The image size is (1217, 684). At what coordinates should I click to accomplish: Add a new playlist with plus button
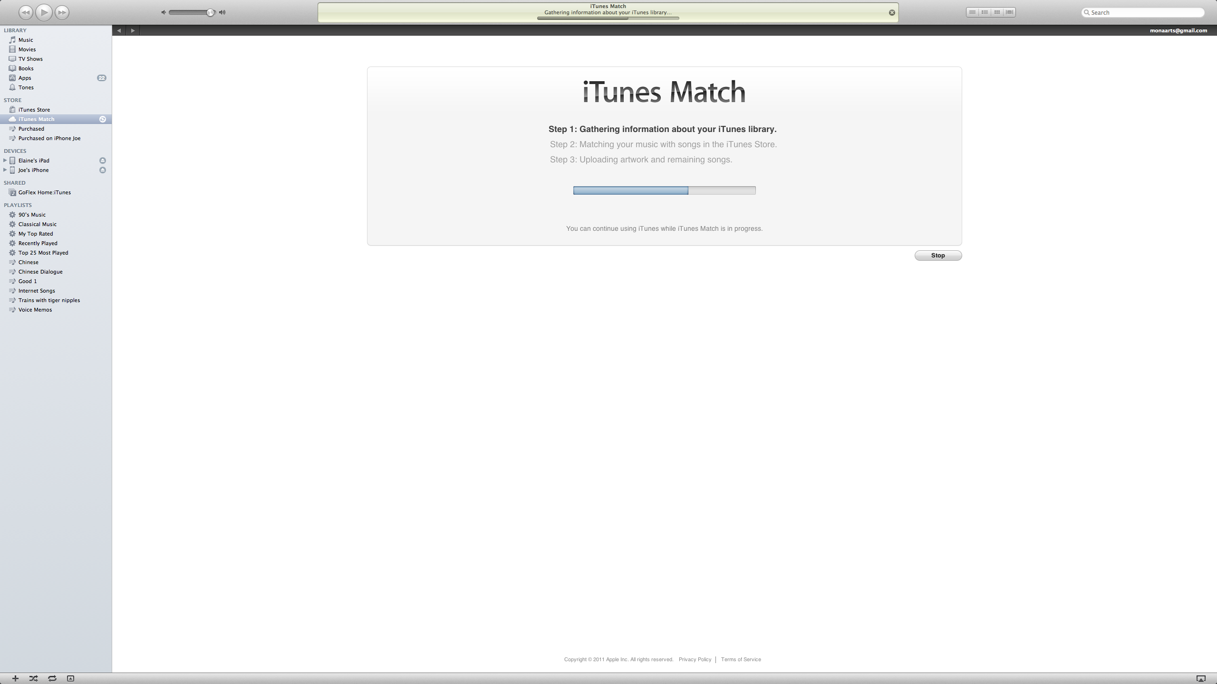pyautogui.click(x=15, y=678)
